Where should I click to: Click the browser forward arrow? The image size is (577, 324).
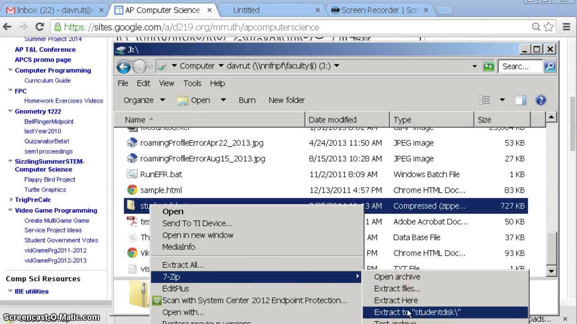23,27
